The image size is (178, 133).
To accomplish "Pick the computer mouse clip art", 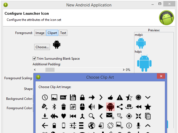I will [82, 107].
